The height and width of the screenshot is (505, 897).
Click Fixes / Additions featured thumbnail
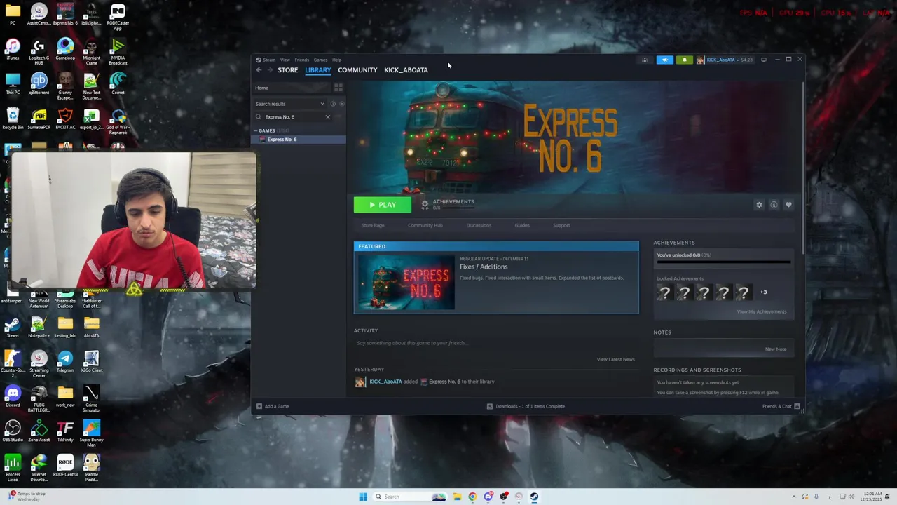point(406,282)
